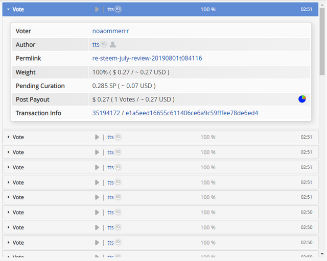Expand third collapsed Vote row timed 02:51
The image size is (327, 261).
click(x=160, y=167)
